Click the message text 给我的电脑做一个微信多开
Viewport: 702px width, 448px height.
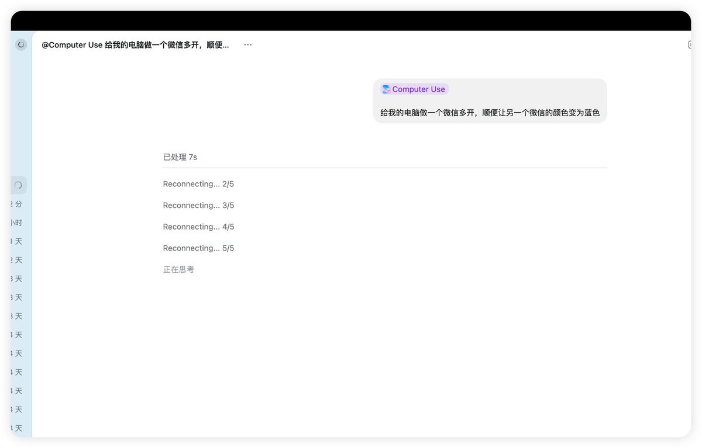(x=490, y=113)
